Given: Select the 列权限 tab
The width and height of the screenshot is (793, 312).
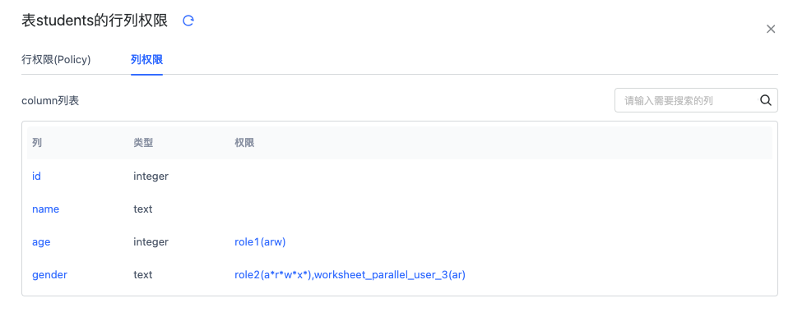Looking at the screenshot, I should pyautogui.click(x=146, y=60).
